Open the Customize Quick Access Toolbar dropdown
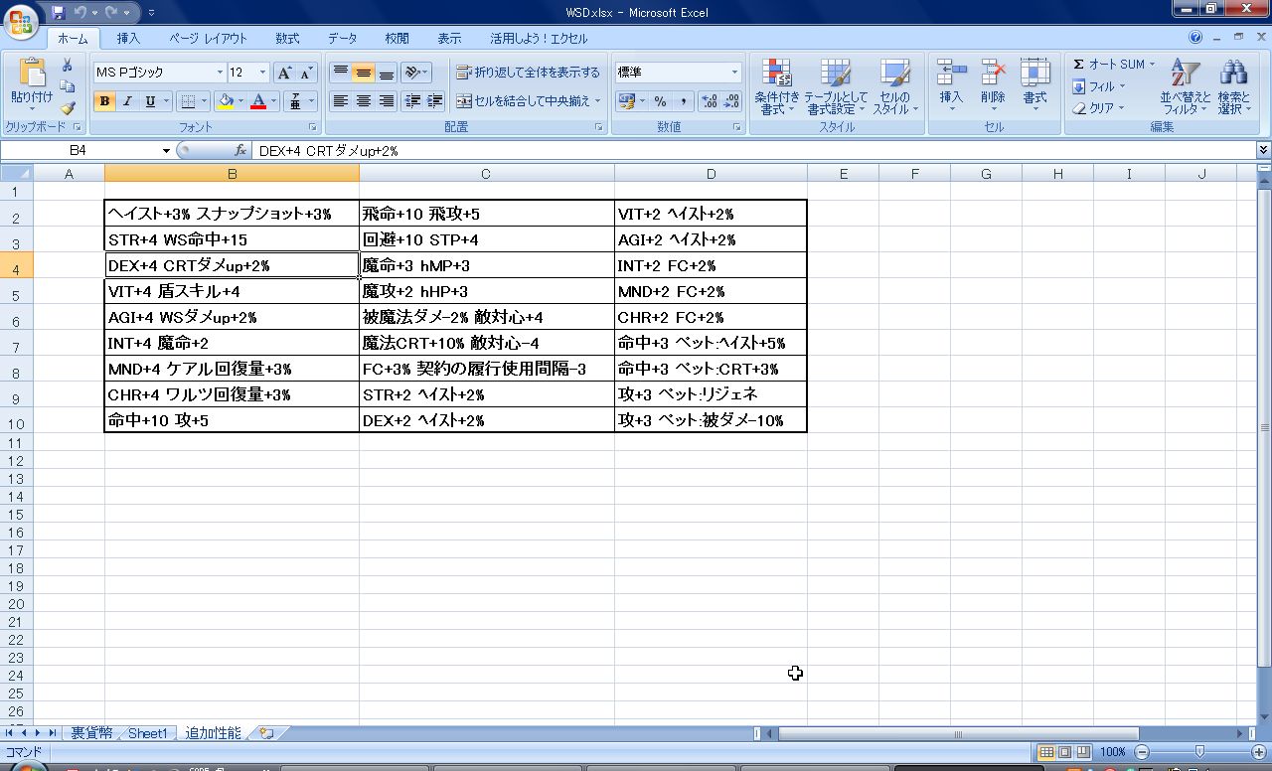Screen dimensions: 1272x771 151,13
